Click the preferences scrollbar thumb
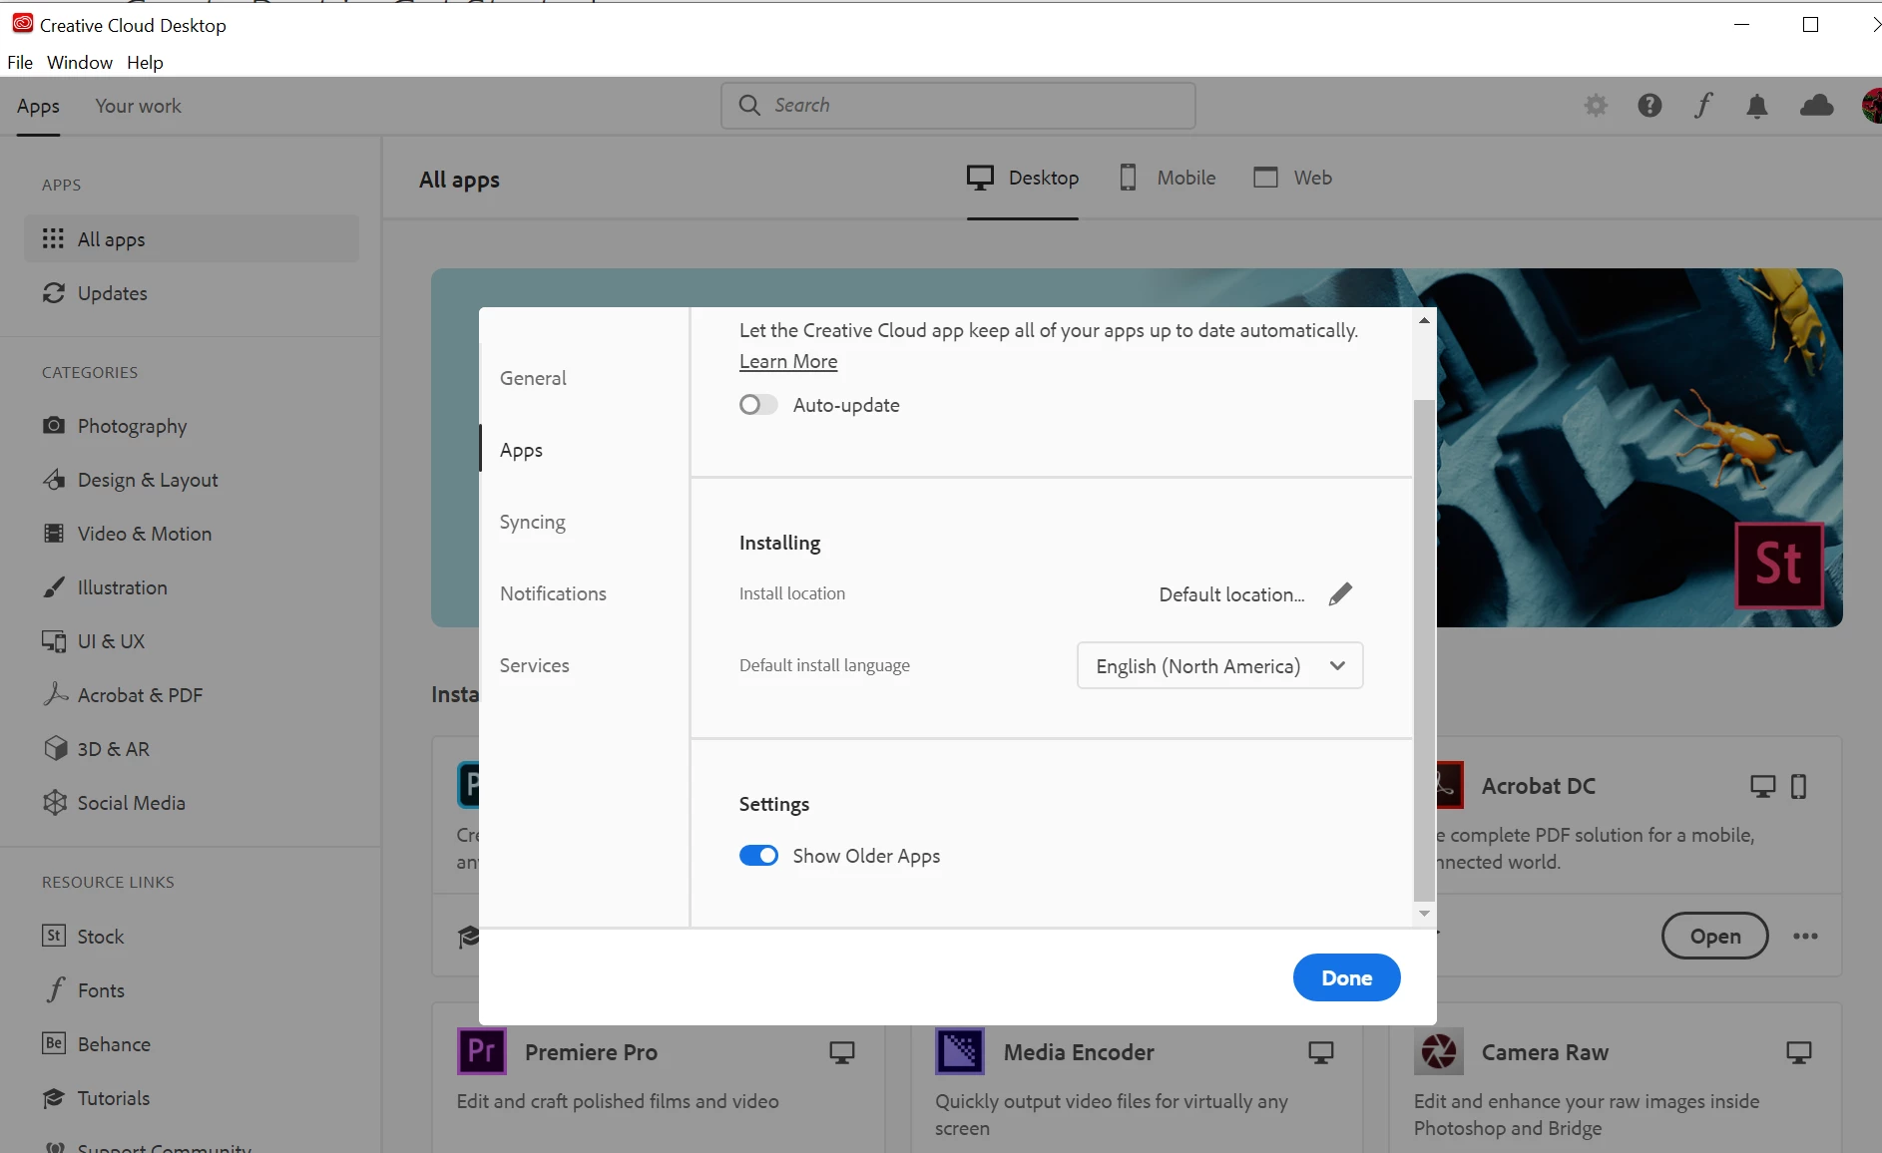 1424,650
